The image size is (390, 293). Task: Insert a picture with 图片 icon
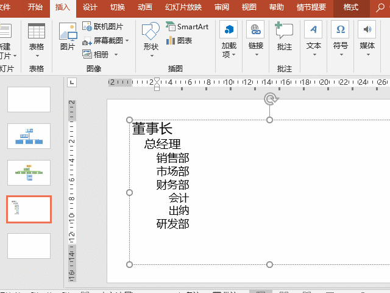(68, 31)
